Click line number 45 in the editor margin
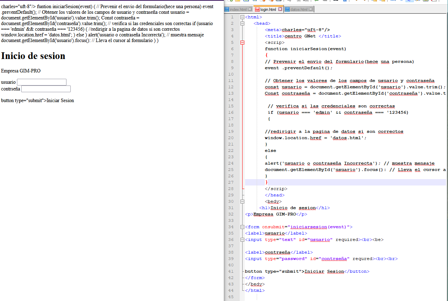The image size is (448, 301). 231,297
